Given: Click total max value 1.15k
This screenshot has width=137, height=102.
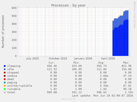Looking at the screenshot, I should tap(129, 92).
